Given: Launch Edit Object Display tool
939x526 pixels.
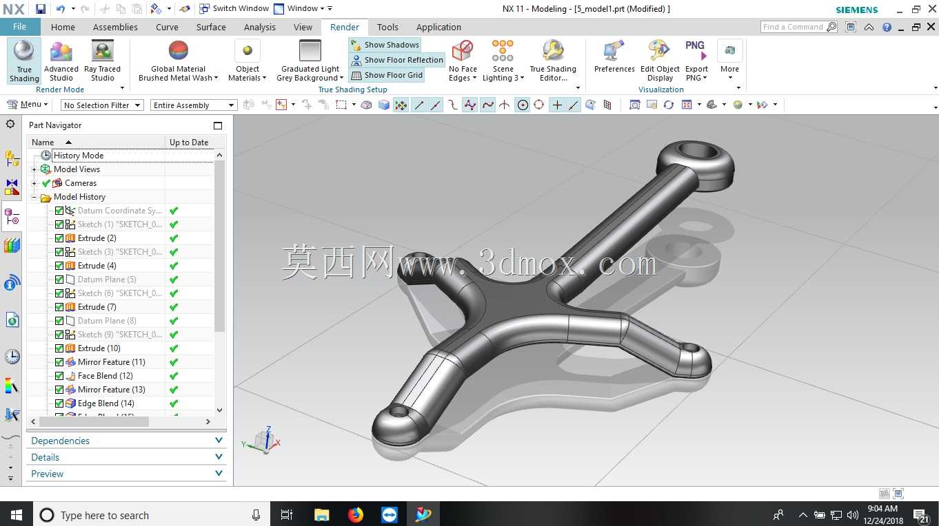Looking at the screenshot, I should pyautogui.click(x=660, y=61).
